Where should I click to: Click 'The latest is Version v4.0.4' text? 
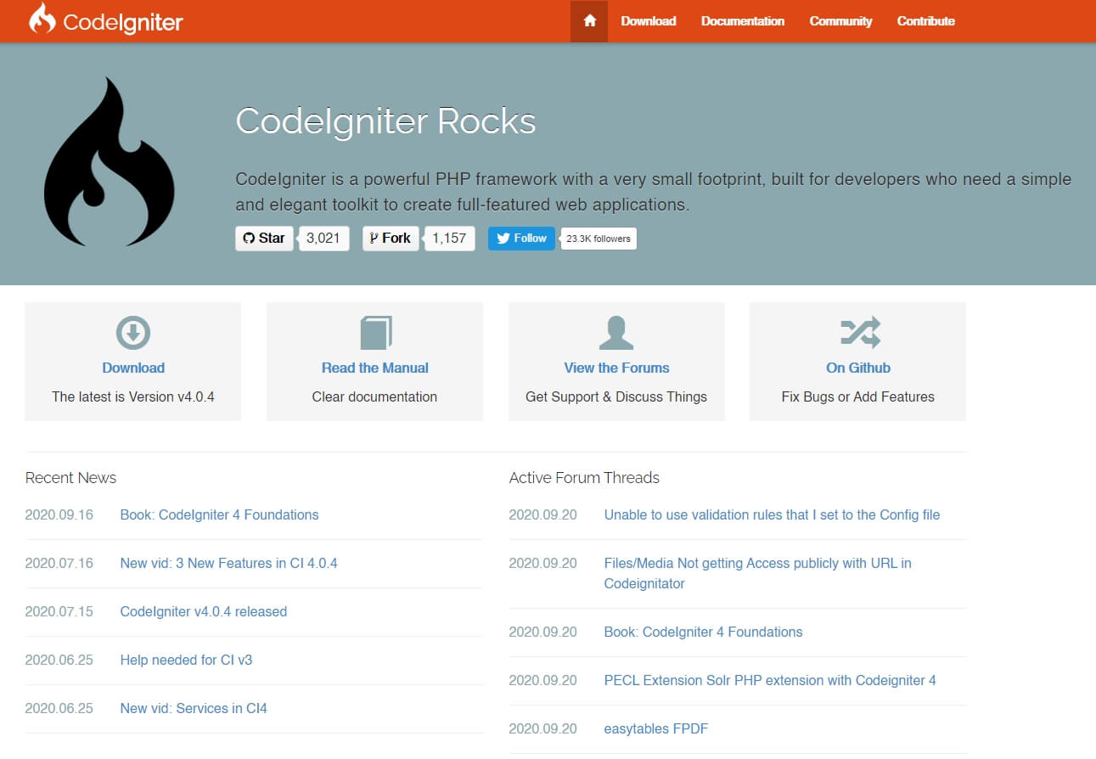[x=133, y=396]
